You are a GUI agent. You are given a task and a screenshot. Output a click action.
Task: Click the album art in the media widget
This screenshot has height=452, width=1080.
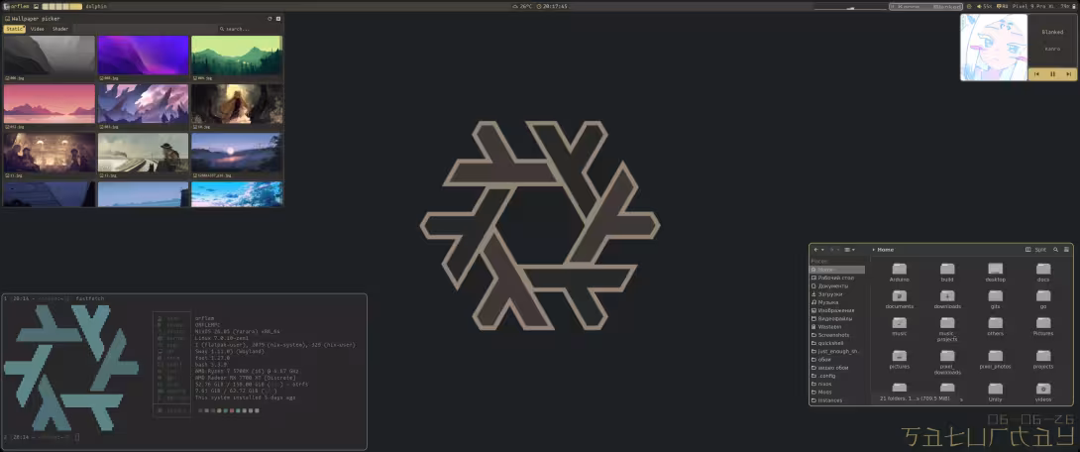pos(994,48)
